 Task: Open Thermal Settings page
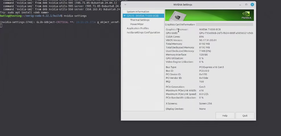pyautogui.click(x=140, y=20)
